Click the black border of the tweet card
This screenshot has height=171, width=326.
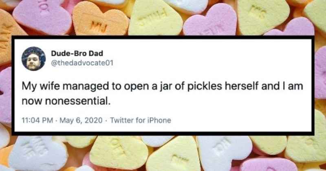pyautogui.click(x=163, y=39)
